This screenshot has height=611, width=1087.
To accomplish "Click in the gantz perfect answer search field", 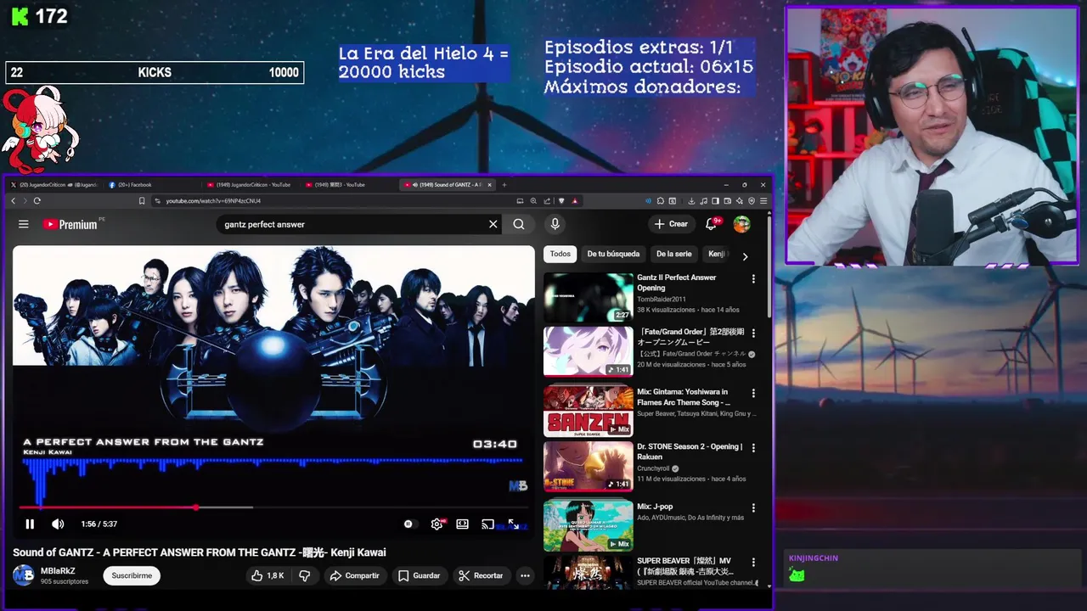I will tap(352, 224).
